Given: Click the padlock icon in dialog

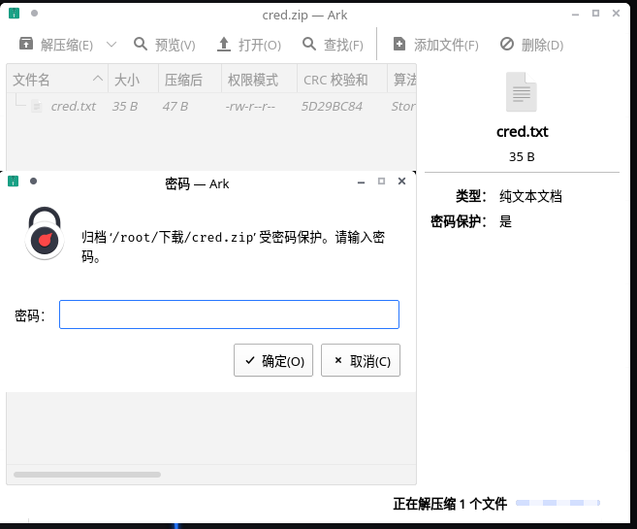Looking at the screenshot, I should (x=45, y=233).
